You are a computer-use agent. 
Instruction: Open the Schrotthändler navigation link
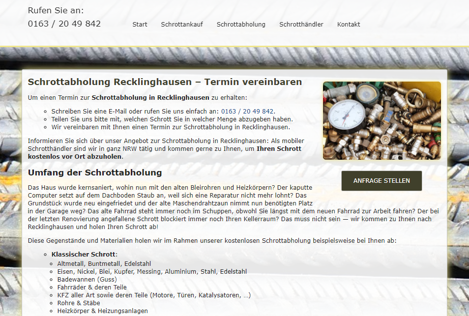click(x=301, y=25)
